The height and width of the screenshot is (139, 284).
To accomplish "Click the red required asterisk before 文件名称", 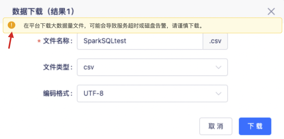I will pyautogui.click(x=39, y=41).
